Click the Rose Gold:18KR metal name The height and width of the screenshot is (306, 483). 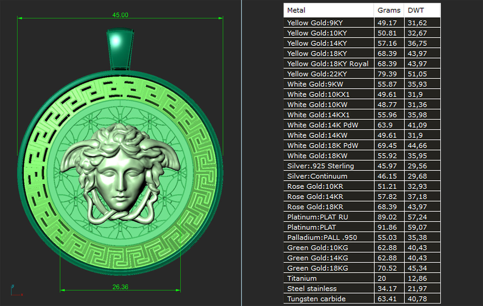315,207
